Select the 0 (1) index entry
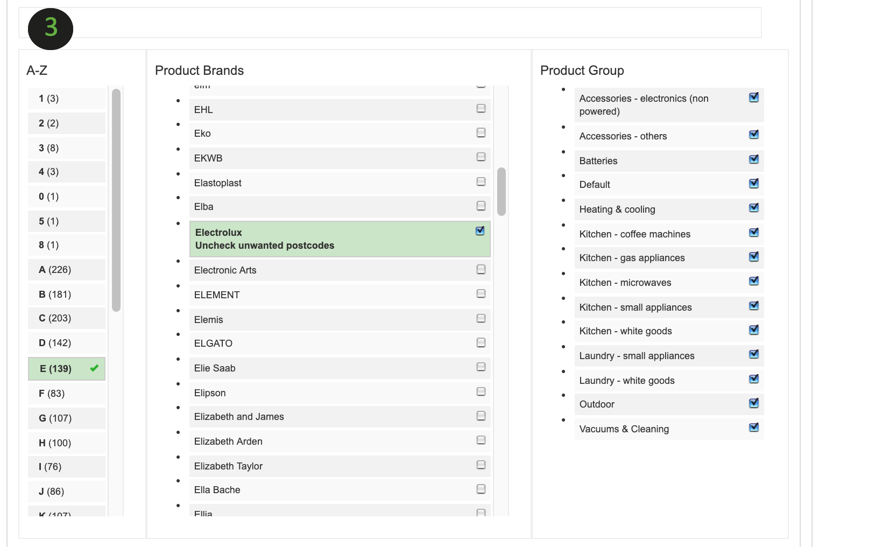The height and width of the screenshot is (547, 875). [x=67, y=197]
